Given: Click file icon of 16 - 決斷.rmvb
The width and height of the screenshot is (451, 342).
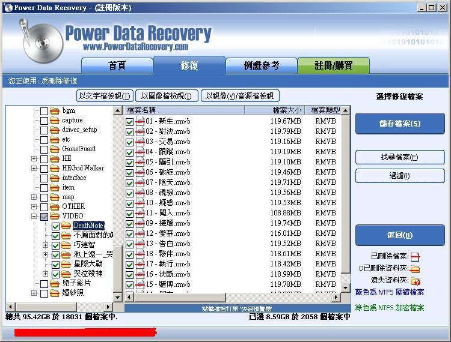Looking at the screenshot, I should pos(140,275).
